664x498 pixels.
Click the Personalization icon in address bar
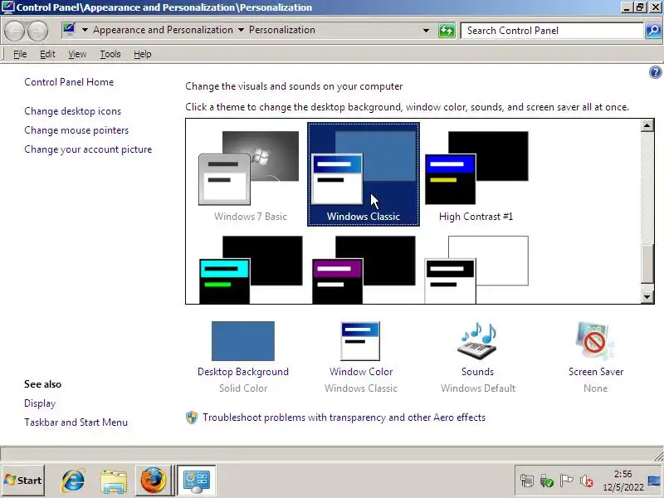pyautogui.click(x=69, y=30)
